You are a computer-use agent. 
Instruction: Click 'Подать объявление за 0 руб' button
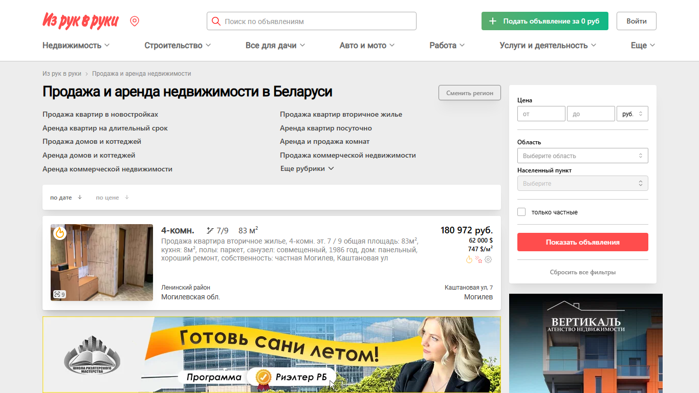coord(545,21)
